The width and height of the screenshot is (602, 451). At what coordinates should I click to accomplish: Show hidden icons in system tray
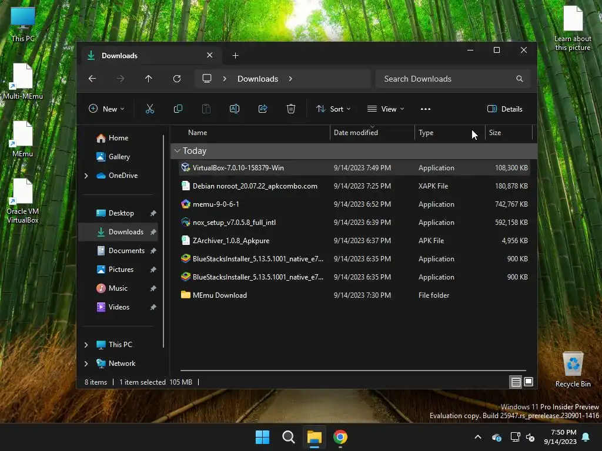coord(478,437)
